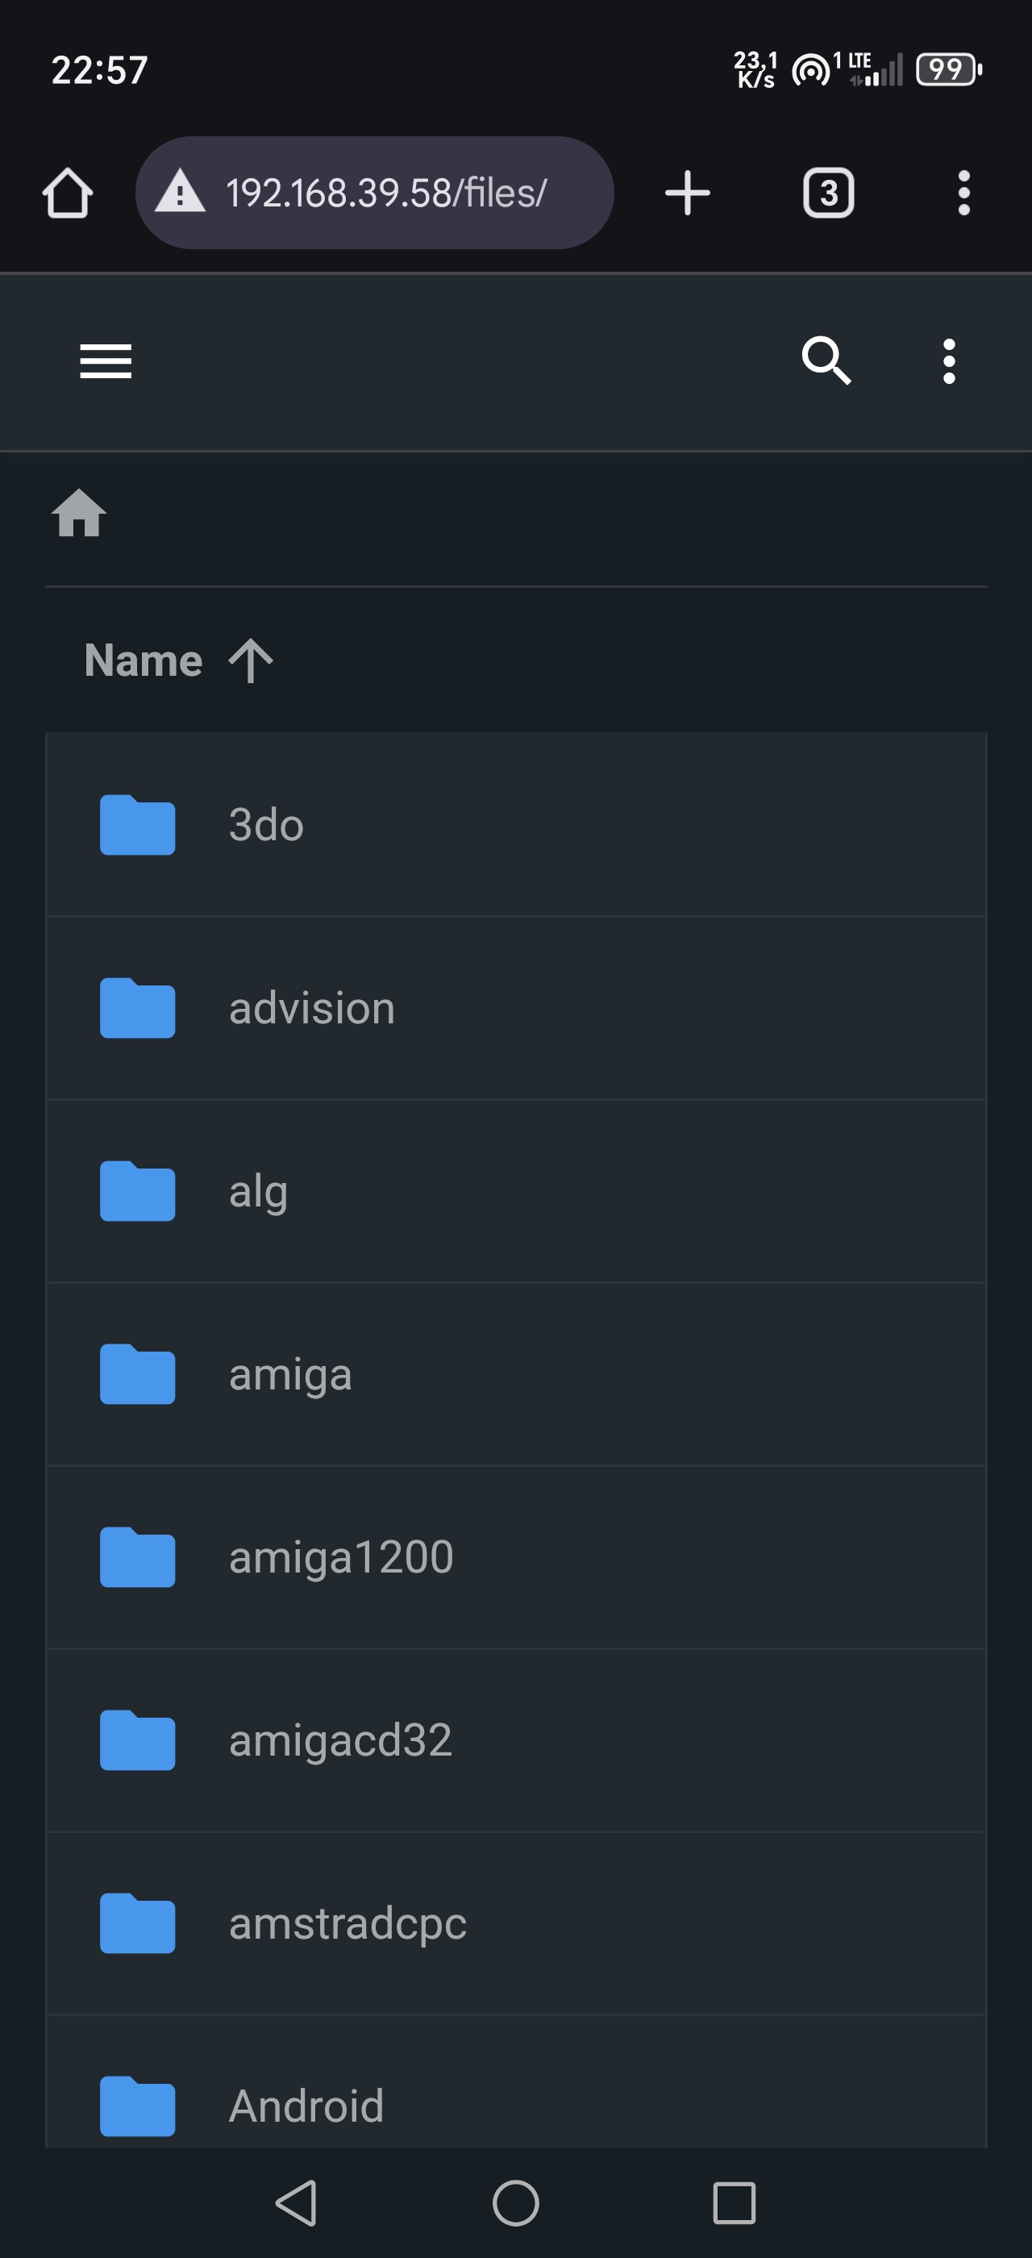Select the amigacd32 folder icon
Viewport: 1032px width, 2258px height.
(138, 1740)
